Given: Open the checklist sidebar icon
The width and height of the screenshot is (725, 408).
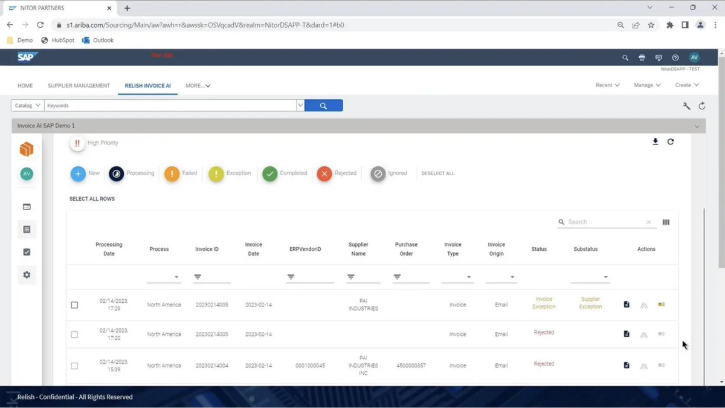Looking at the screenshot, I should click(27, 252).
